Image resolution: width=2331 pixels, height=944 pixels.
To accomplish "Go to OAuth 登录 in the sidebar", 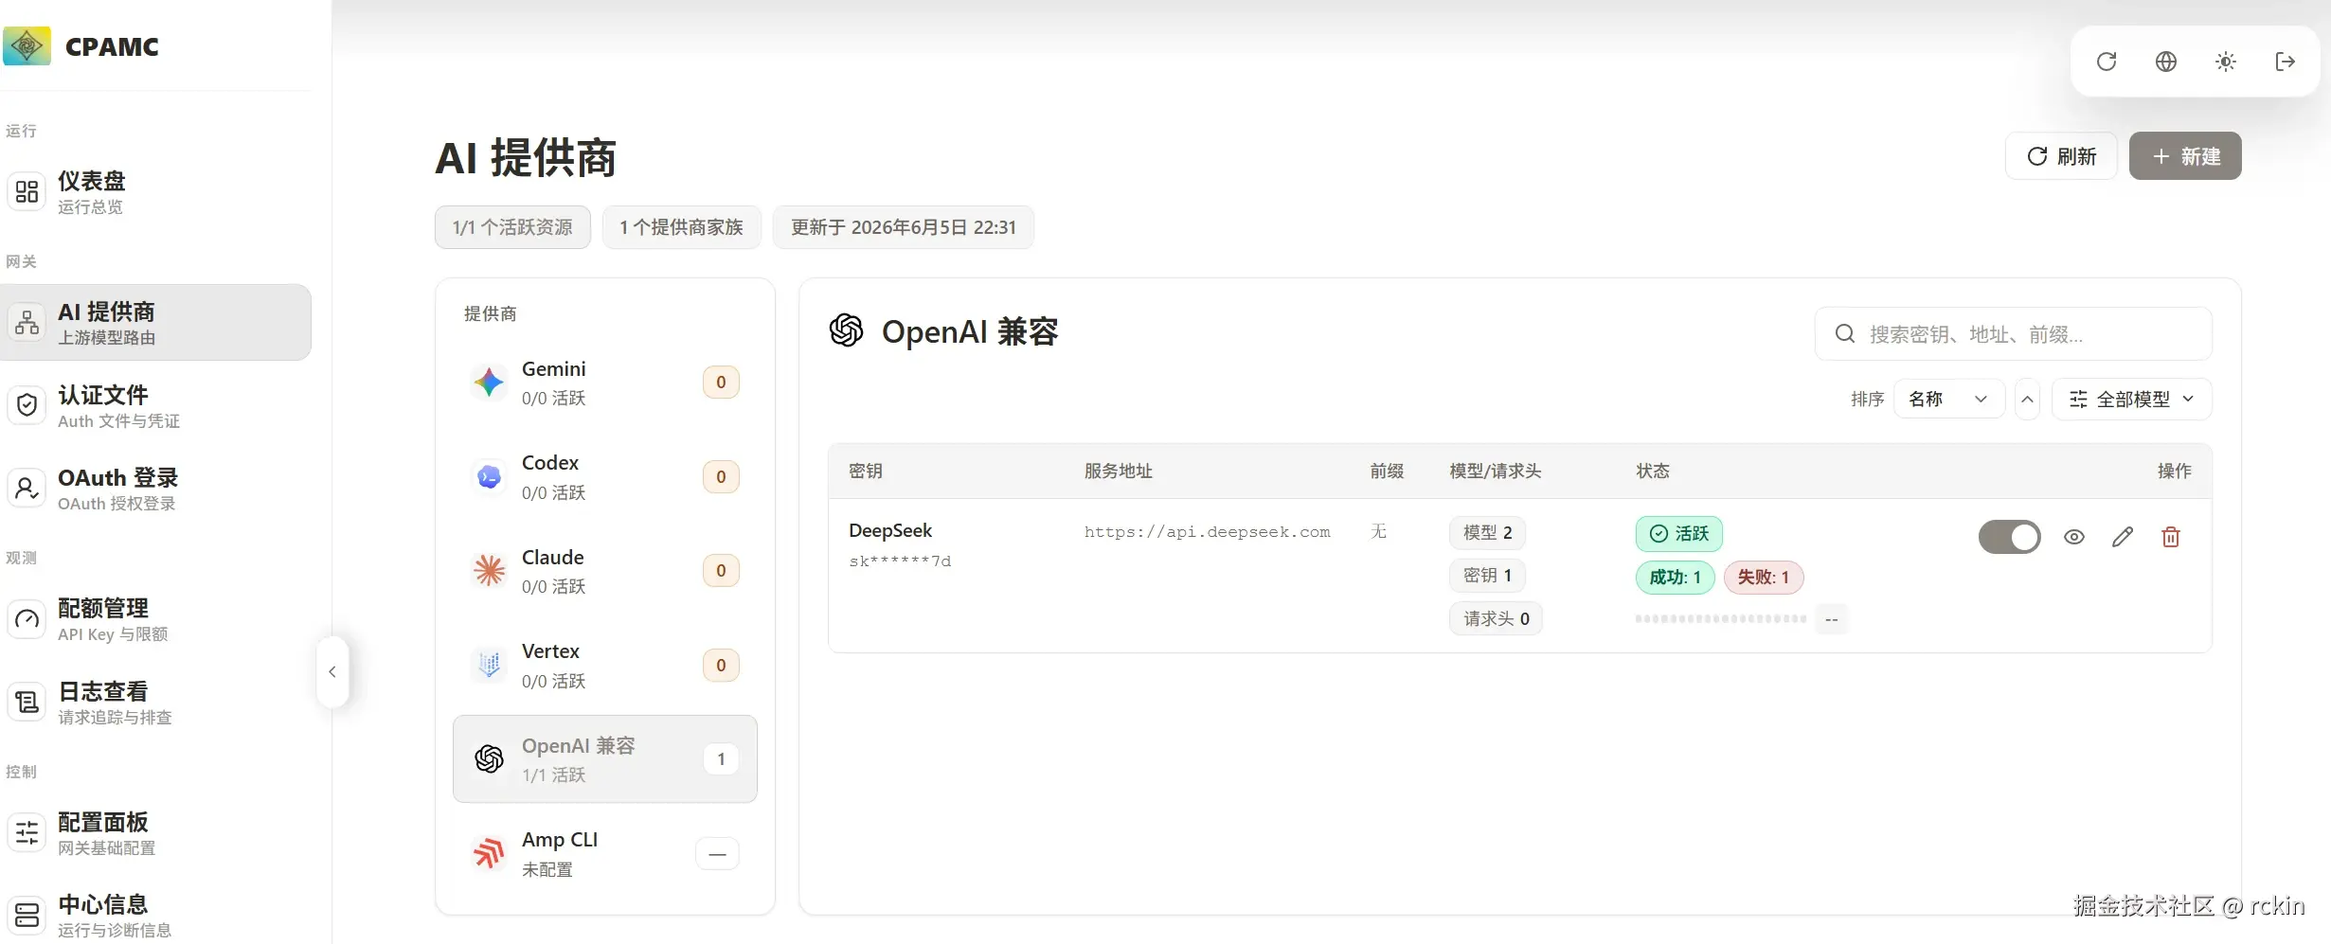I will 155,489.
